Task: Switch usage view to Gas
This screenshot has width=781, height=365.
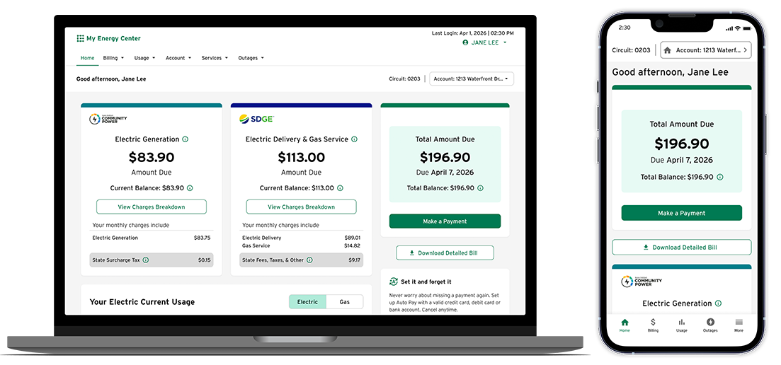Action: (345, 302)
